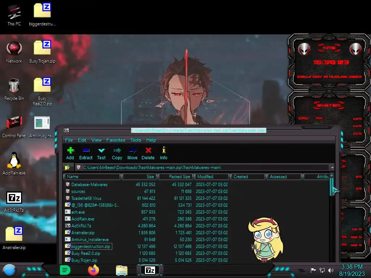Click the Move toolbar icon
The width and height of the screenshot is (371, 278).
pyautogui.click(x=132, y=153)
